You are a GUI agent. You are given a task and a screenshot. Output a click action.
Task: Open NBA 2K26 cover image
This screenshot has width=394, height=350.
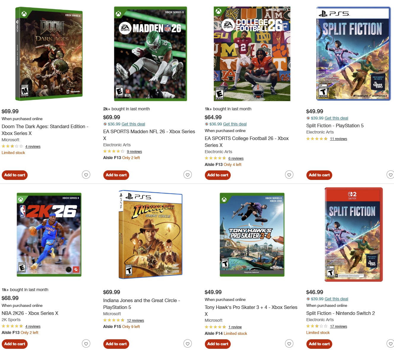pos(49,235)
